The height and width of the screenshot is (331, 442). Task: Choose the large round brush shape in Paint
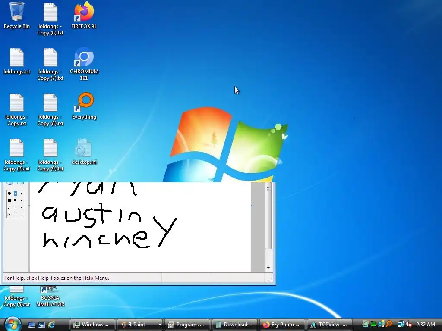[9, 194]
